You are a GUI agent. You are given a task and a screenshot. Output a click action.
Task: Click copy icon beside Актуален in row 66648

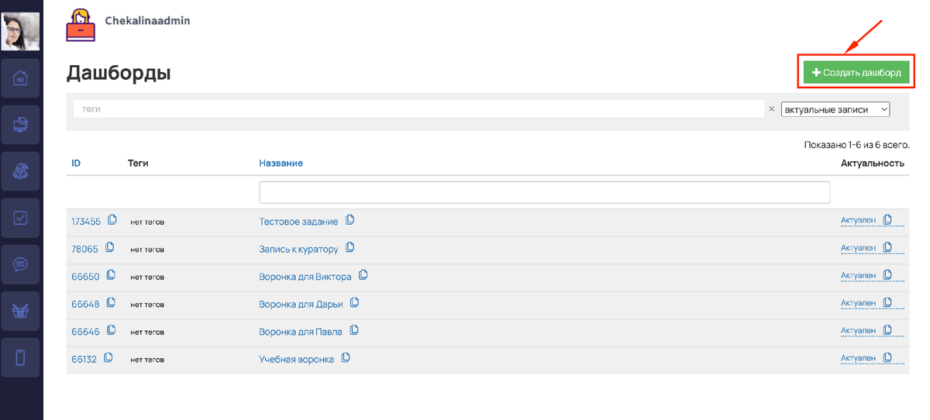coord(887,302)
